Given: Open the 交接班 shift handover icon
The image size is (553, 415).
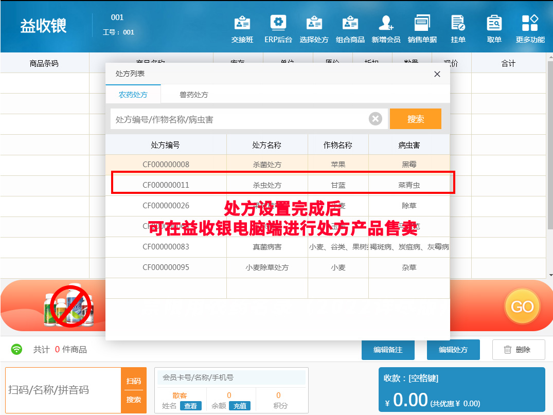Looking at the screenshot, I should 242,28.
